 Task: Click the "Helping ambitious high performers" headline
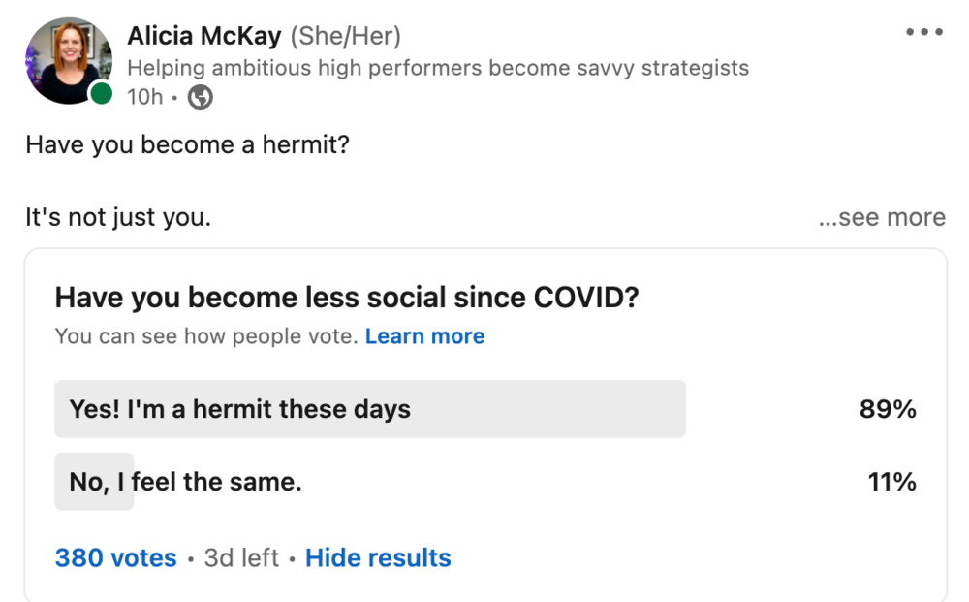[x=438, y=68]
